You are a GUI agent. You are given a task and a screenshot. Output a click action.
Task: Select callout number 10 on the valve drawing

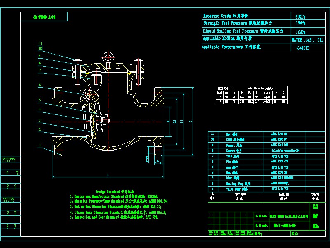(40, 48)
